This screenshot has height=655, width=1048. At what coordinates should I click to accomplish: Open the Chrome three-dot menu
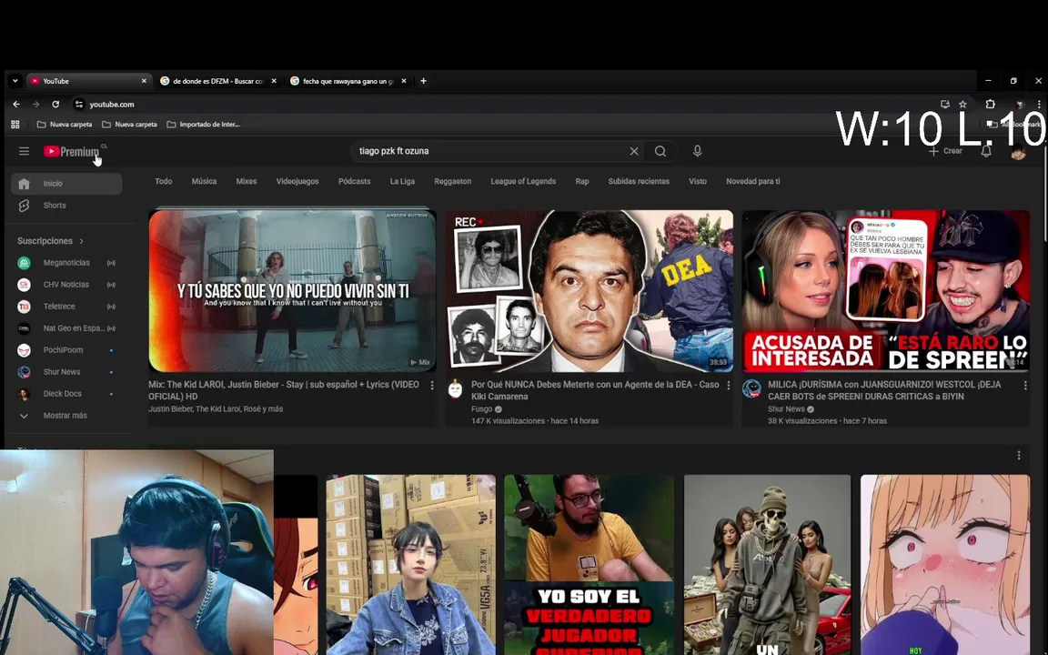[x=1039, y=105]
